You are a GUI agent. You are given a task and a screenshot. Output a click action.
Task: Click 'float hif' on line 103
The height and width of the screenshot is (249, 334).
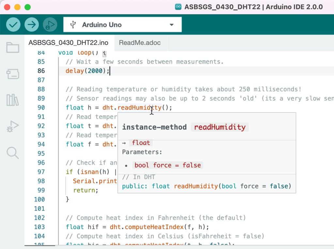tap(82, 227)
